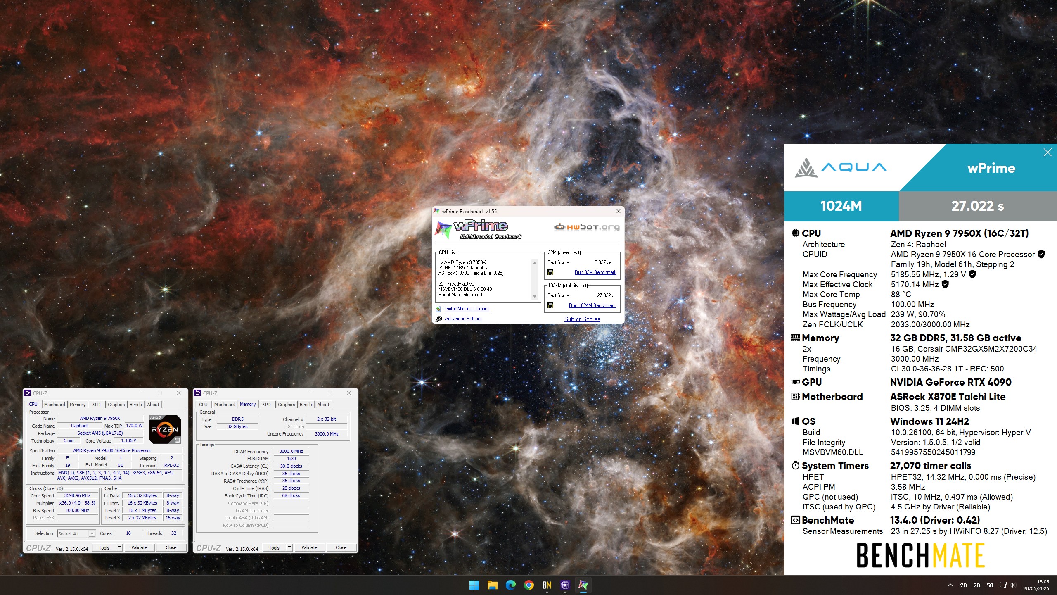1057x595 pixels.
Task: Open the Bench tab in the right CPU-Z window
Action: click(306, 405)
